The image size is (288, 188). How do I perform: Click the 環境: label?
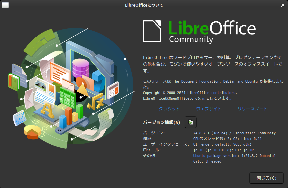[x=148, y=139]
